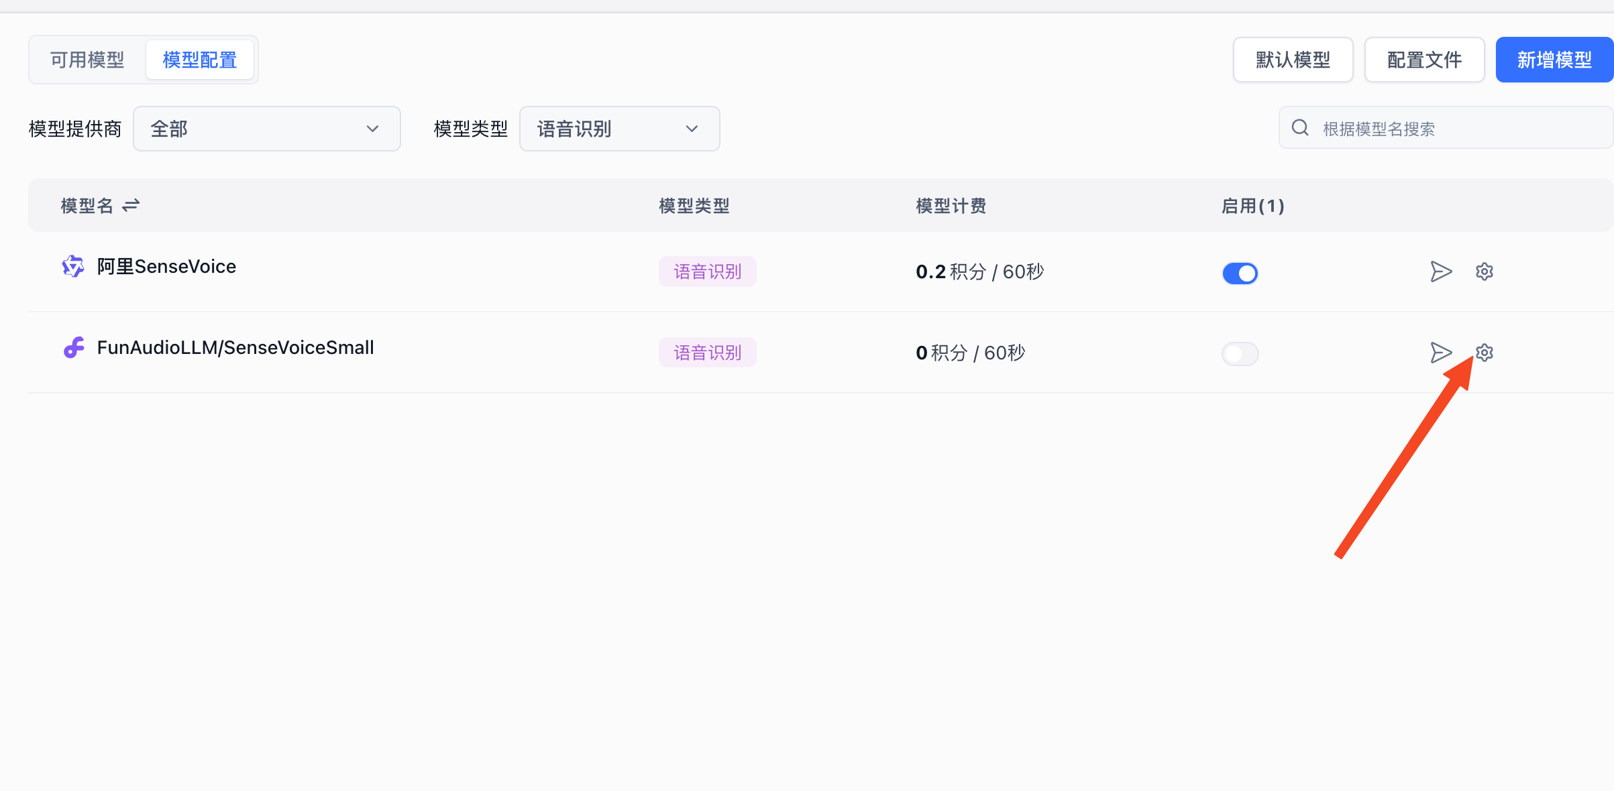Image resolution: width=1614 pixels, height=791 pixels.
Task: Click the sort arrows next to 模型名
Action: tap(131, 205)
